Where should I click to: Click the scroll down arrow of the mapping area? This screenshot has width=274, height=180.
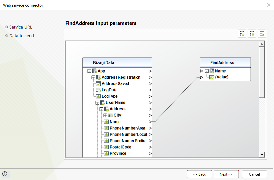click(262, 154)
